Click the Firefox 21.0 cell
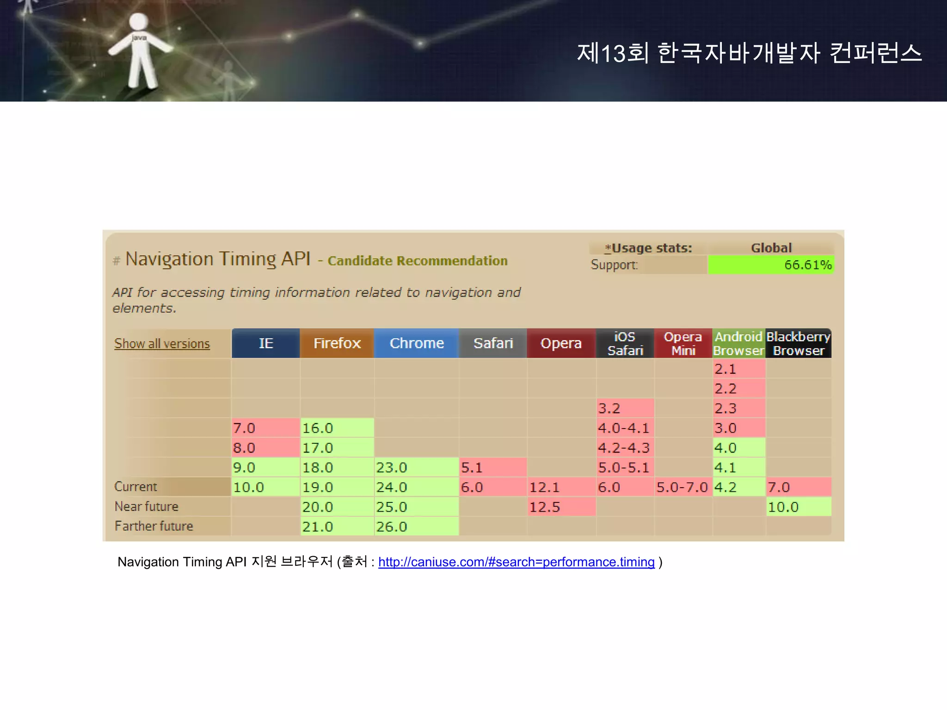 point(337,526)
